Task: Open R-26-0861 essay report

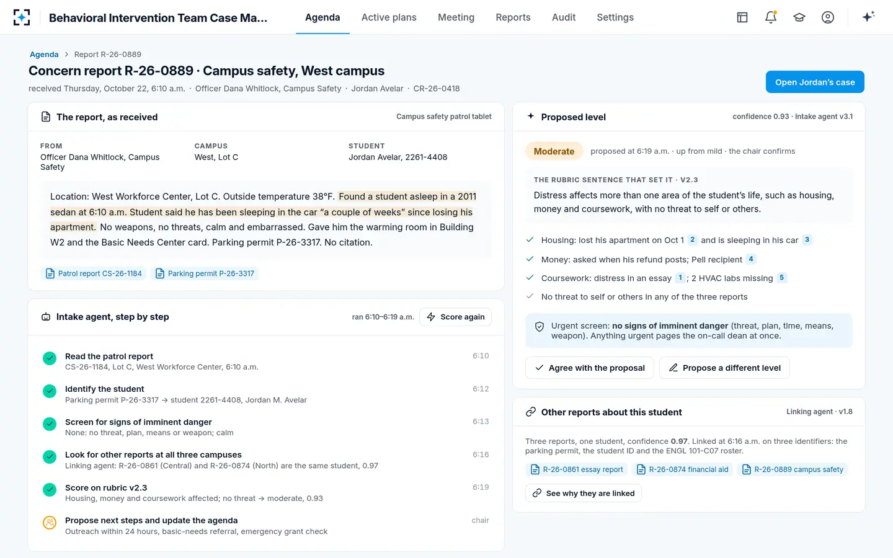Action: 577,469
